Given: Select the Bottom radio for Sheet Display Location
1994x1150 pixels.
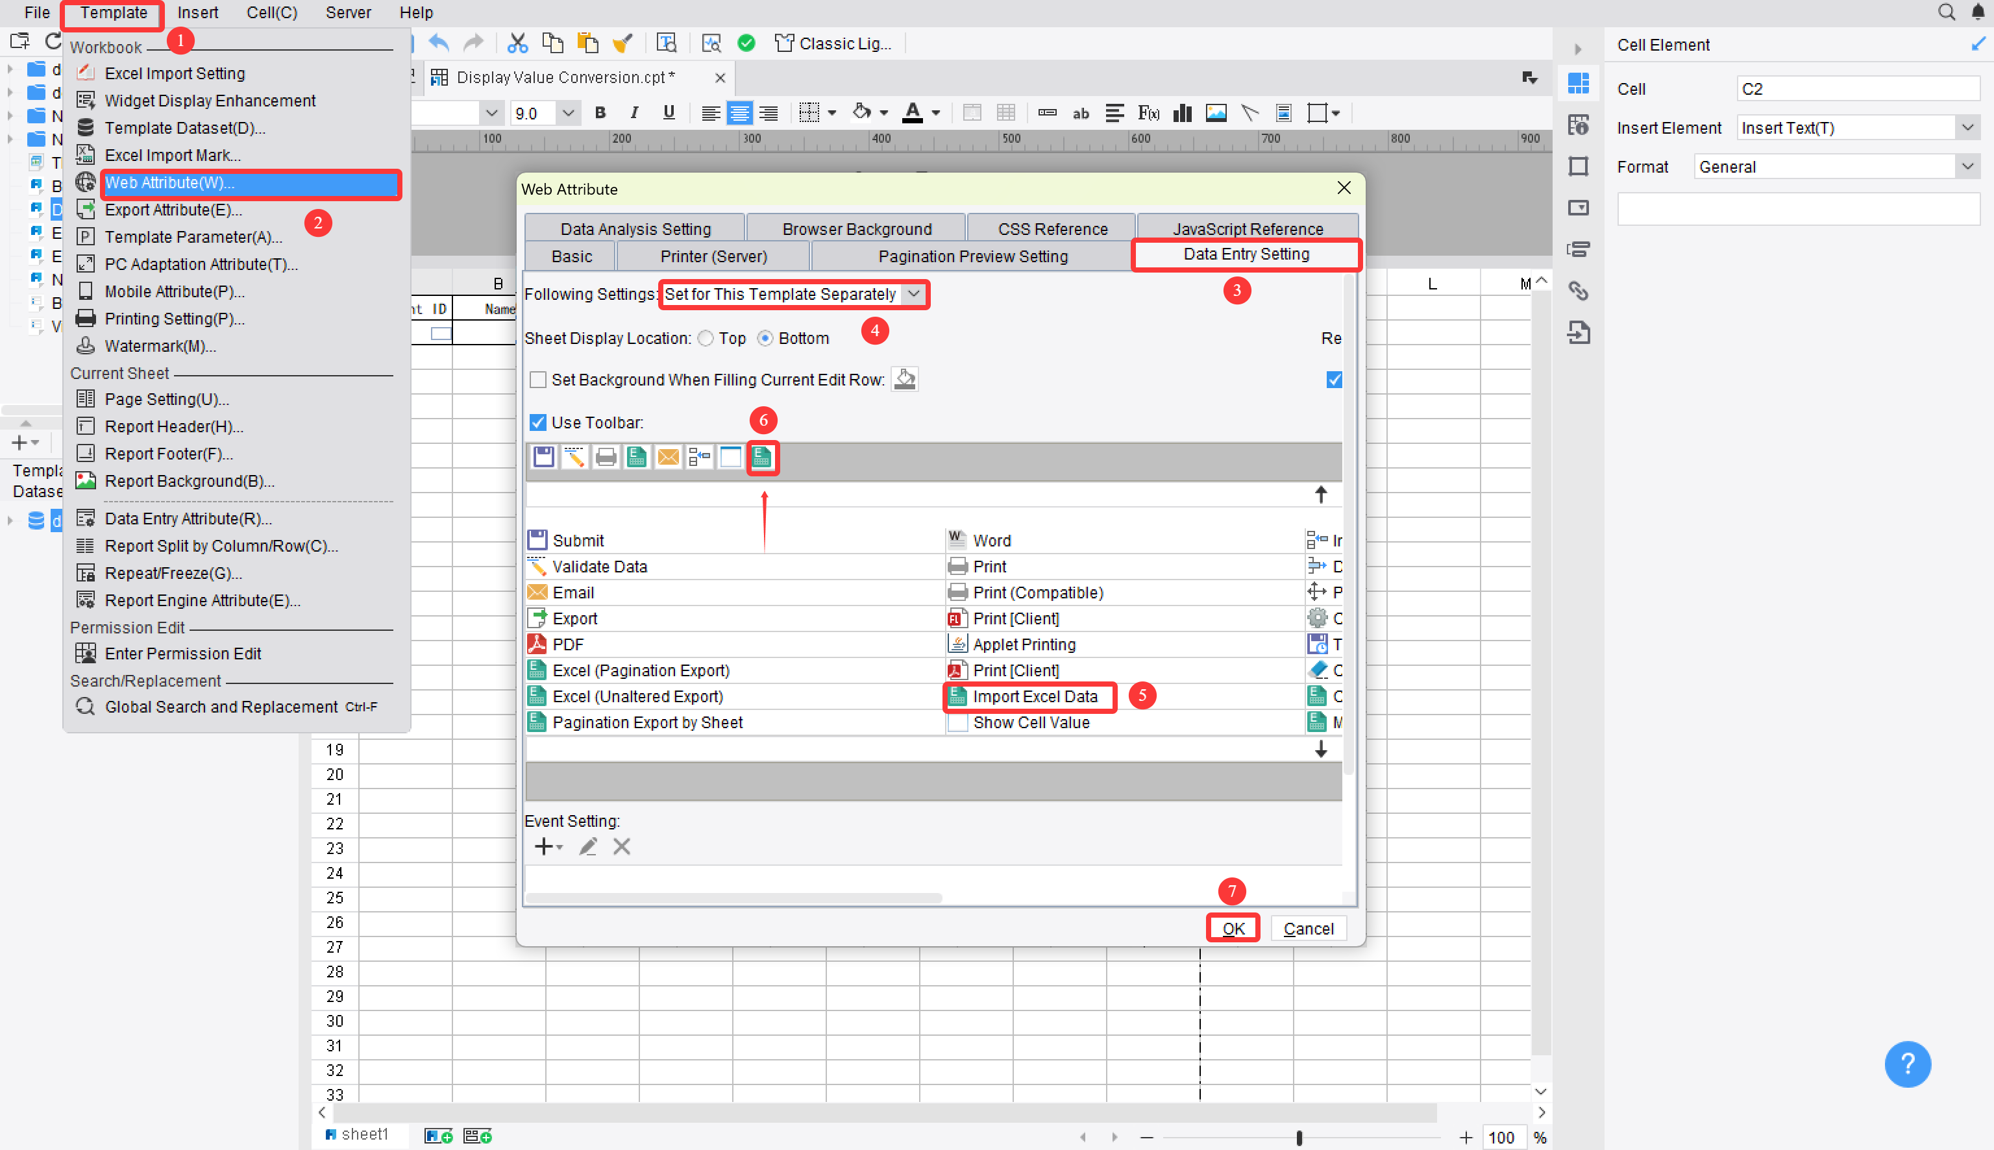Looking at the screenshot, I should 765,339.
